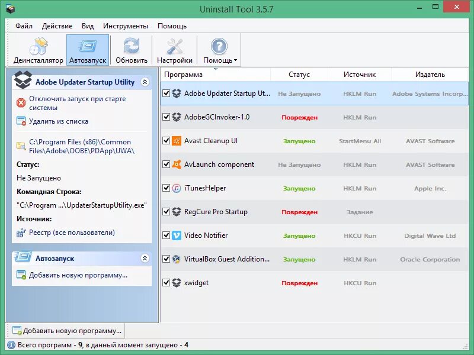Click the Video Notifier program icon

pos(177,235)
